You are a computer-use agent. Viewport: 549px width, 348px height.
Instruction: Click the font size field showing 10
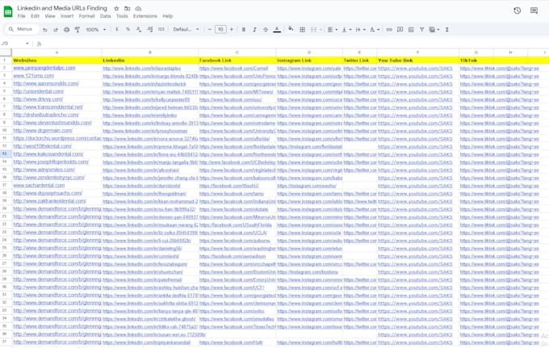point(220,29)
